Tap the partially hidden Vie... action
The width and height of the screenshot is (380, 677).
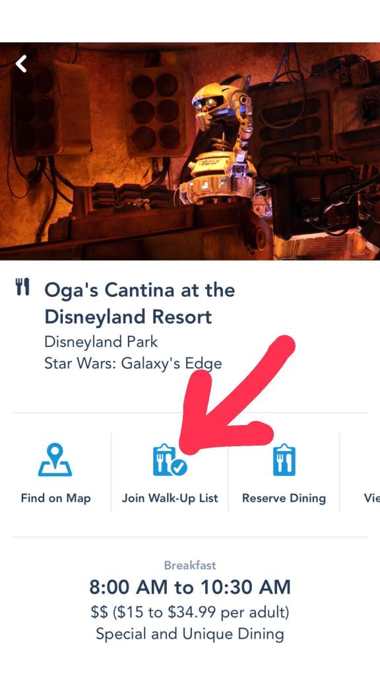tap(371, 498)
